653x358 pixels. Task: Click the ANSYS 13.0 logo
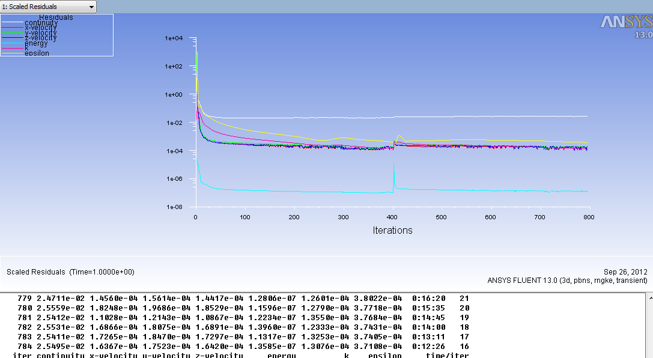click(x=626, y=26)
